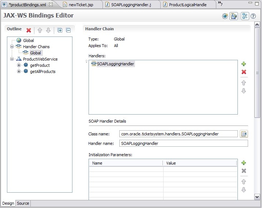Collapse the ProductWebService tree node
262x208 pixels.
(12, 59)
